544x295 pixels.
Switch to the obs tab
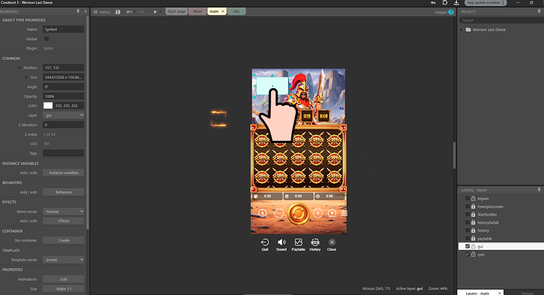(236, 11)
